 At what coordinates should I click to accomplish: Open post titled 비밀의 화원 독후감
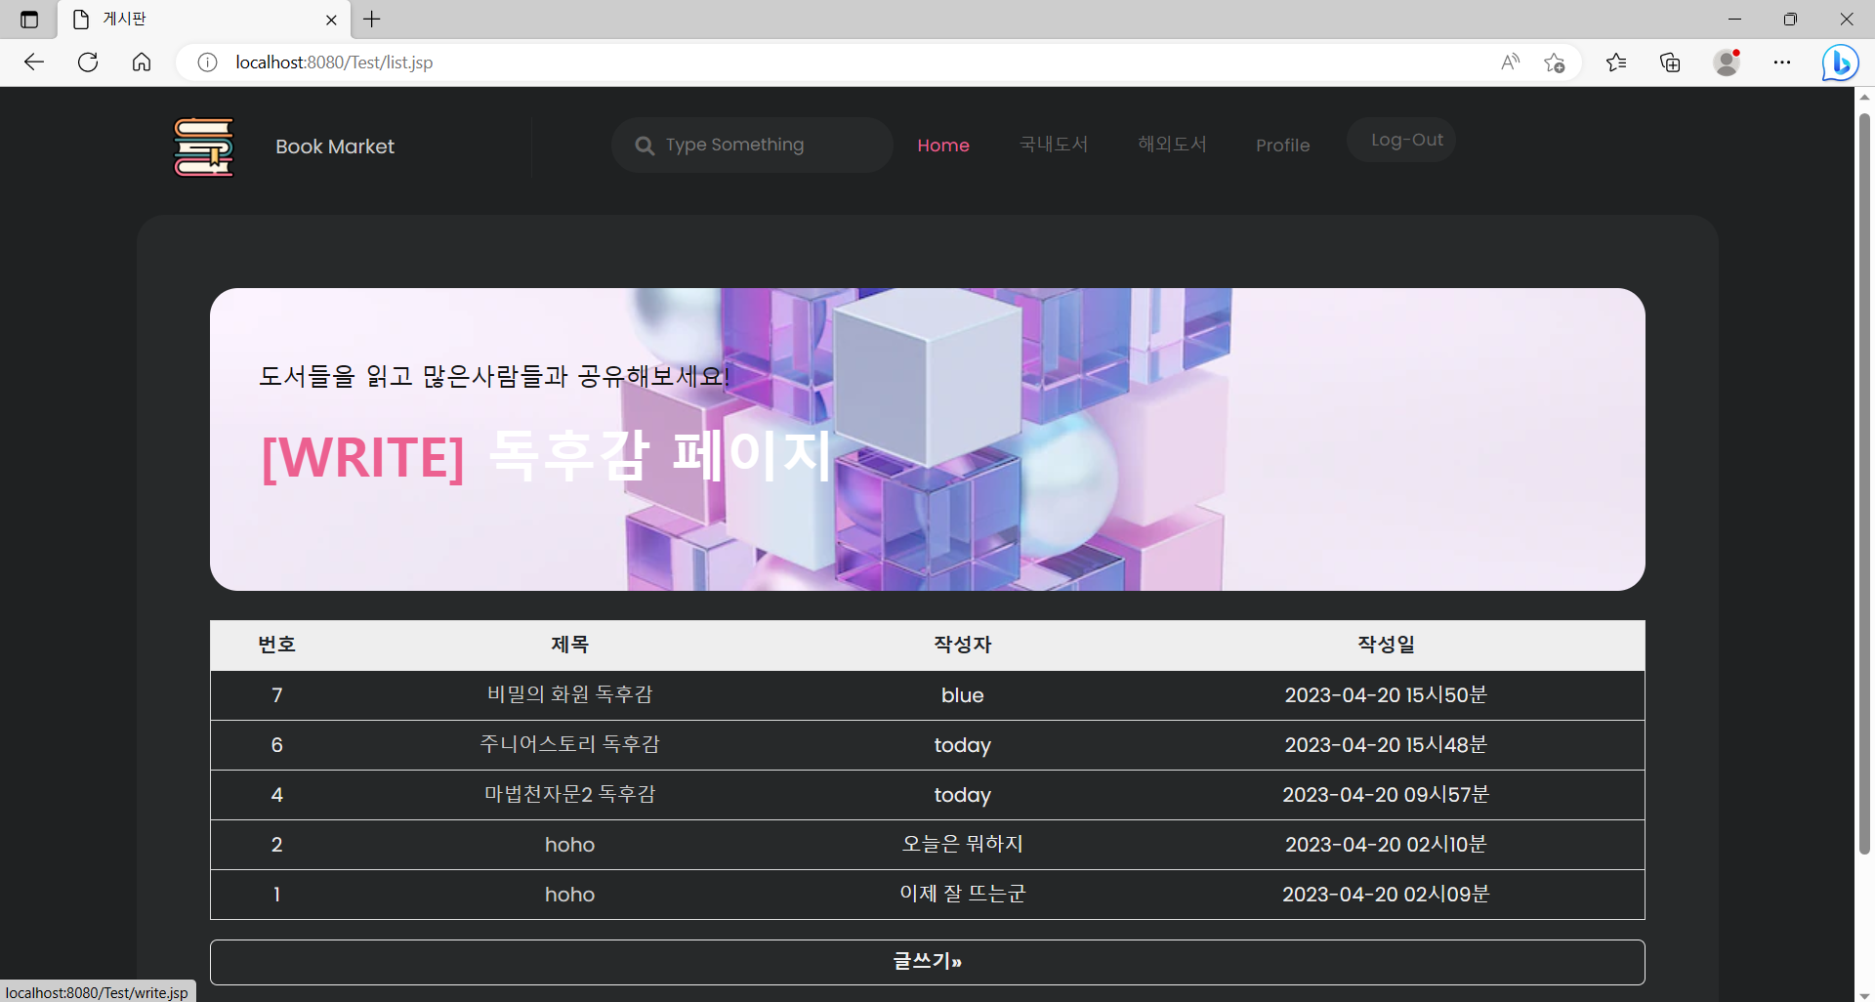tap(569, 694)
